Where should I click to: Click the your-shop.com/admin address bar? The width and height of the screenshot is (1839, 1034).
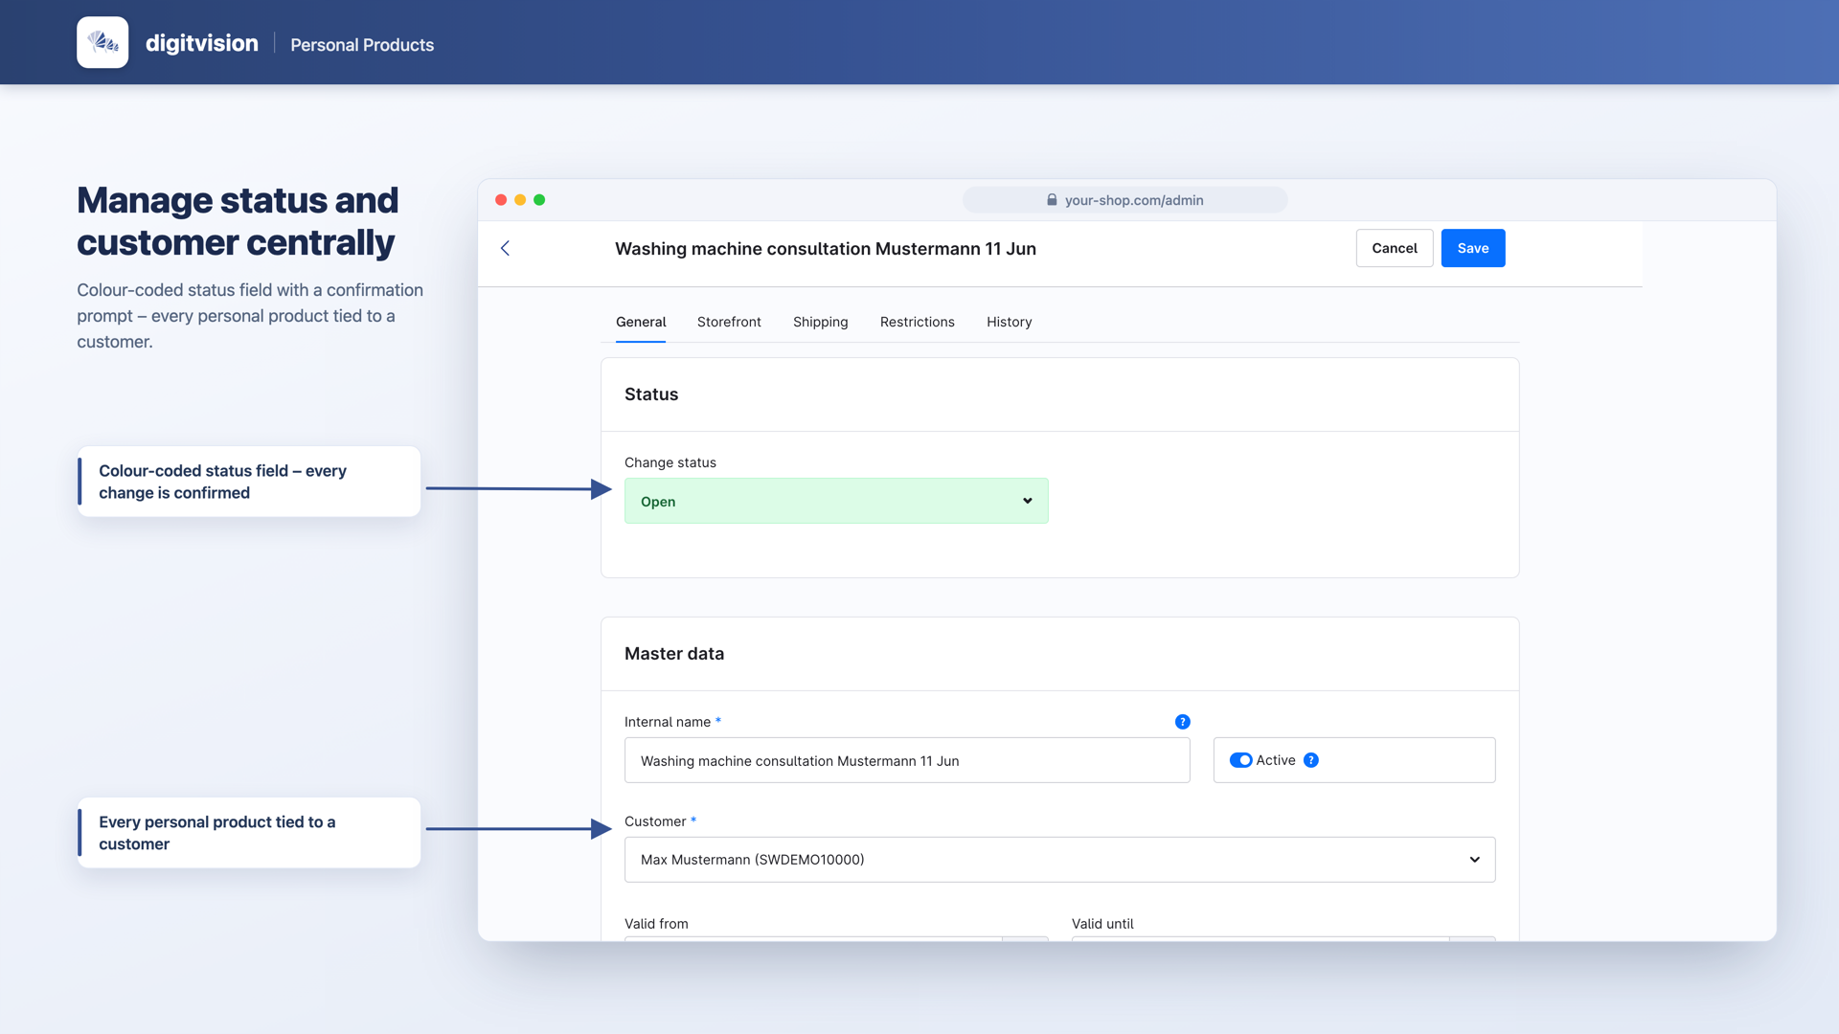pos(1124,200)
